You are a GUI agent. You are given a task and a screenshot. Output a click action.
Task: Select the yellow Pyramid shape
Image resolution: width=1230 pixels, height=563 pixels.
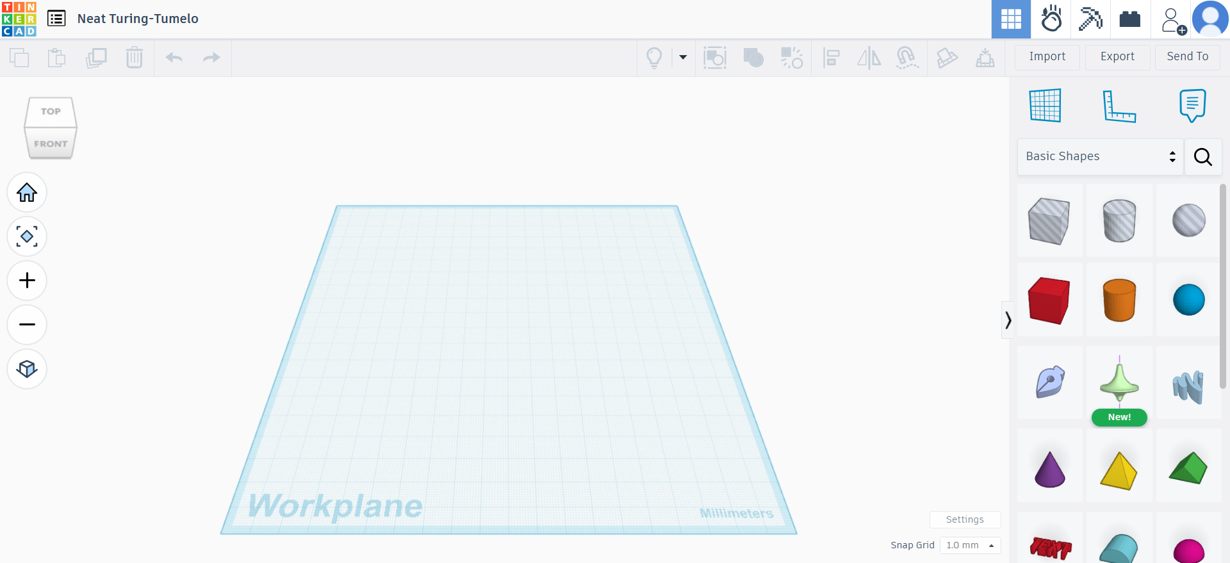pos(1119,470)
